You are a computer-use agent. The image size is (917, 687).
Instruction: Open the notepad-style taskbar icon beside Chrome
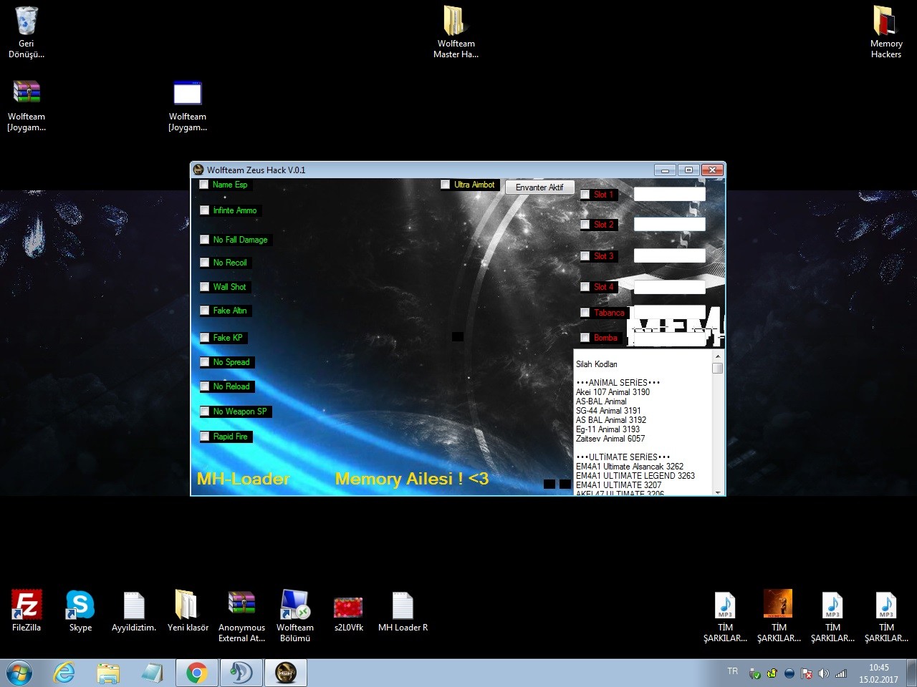click(152, 673)
